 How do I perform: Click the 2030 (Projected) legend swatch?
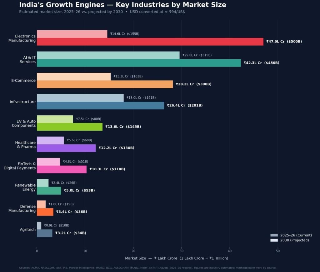274,240
